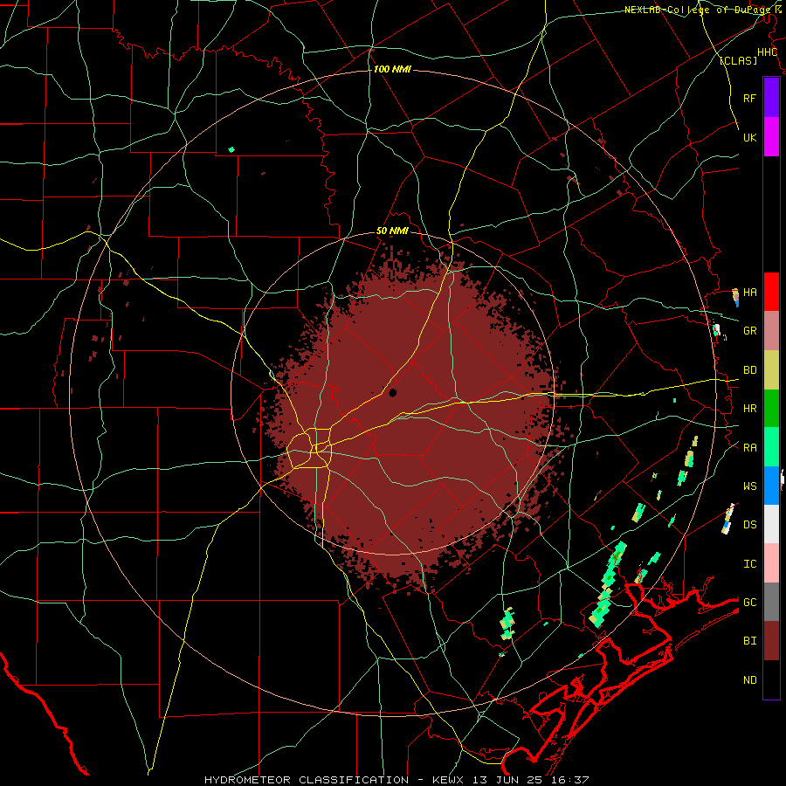
Task: Click the 'HYDROMETEOR CLASSIFICATION' caption text
Action: [x=307, y=780]
